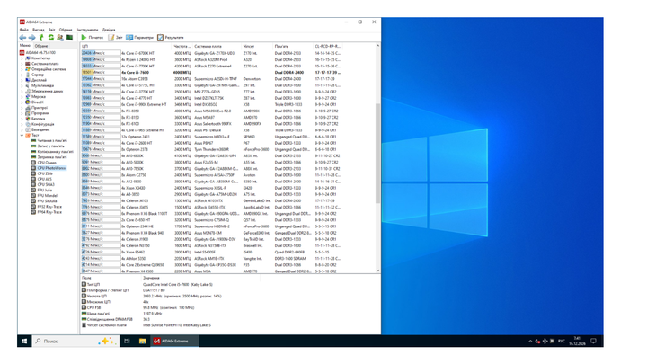Sort by the Пам'ять column header
The image size is (647, 364).
[293, 46]
